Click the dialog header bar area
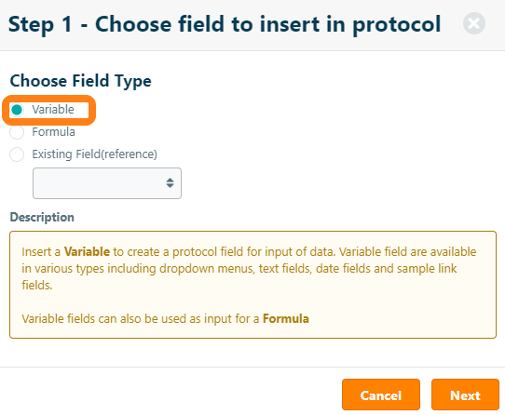 (252, 25)
